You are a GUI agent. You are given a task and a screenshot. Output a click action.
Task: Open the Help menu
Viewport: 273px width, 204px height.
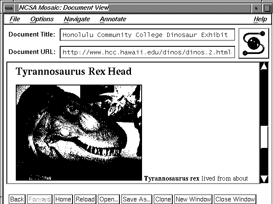tap(260, 19)
